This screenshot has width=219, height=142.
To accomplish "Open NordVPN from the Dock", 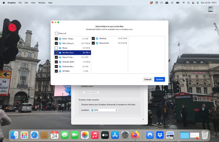I will (149, 135).
